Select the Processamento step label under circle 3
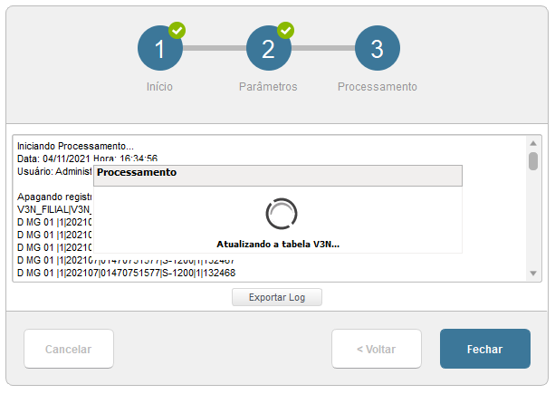The image size is (555, 394). tap(378, 87)
